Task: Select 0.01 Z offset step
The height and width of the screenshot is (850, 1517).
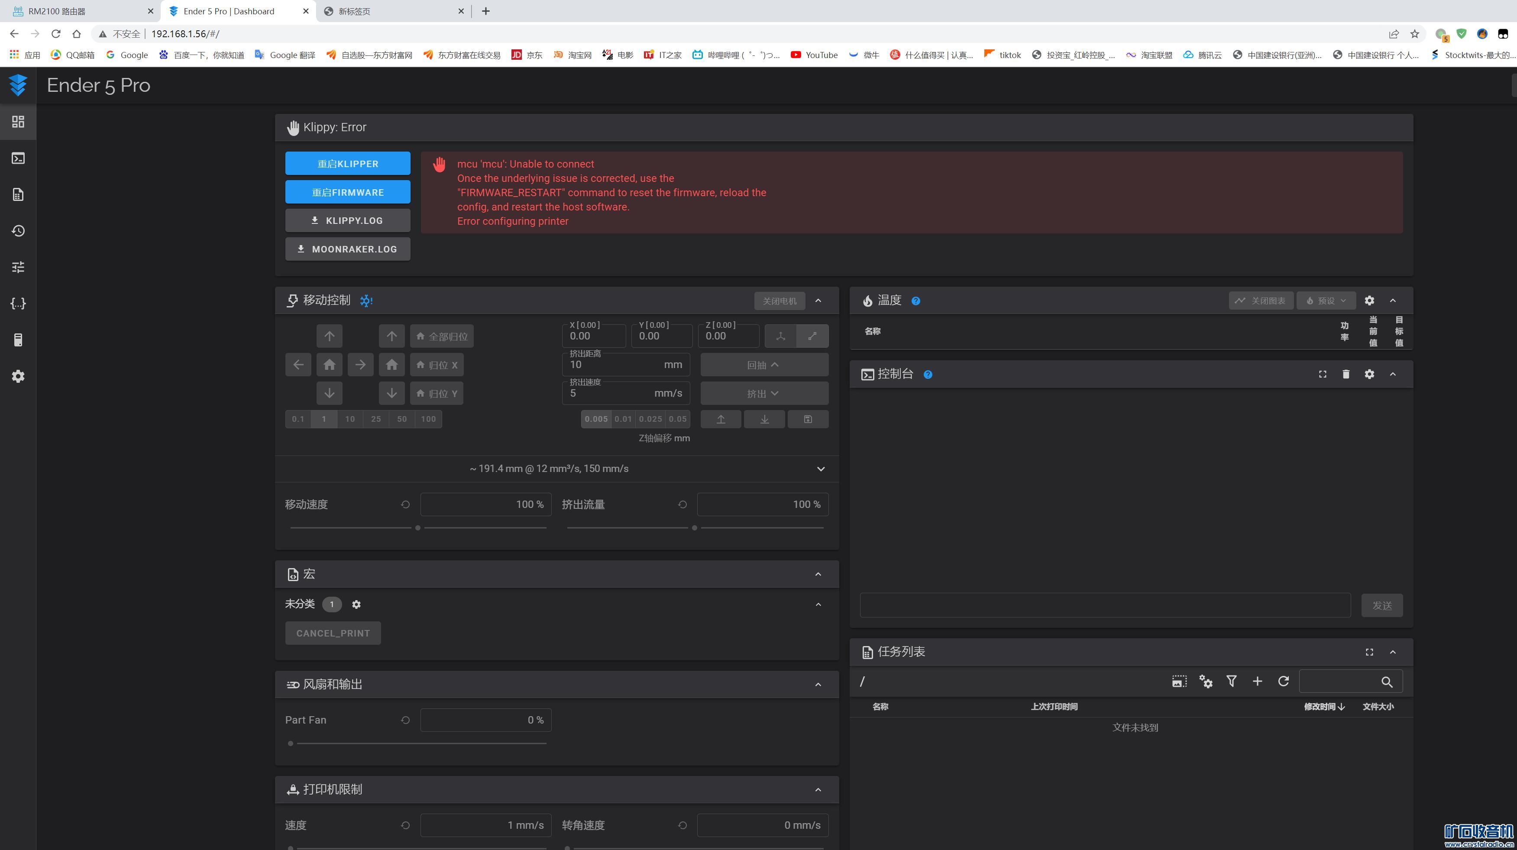Action: coord(623,419)
